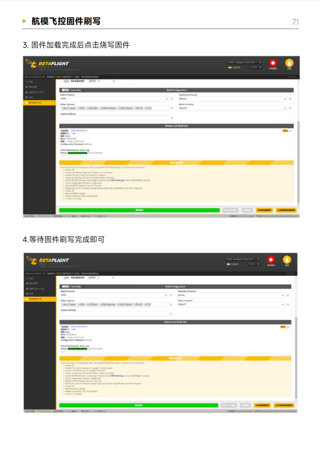Click Custom Defines input field in step 4 screenshot
This screenshot has height=457, width=320.
point(114,314)
